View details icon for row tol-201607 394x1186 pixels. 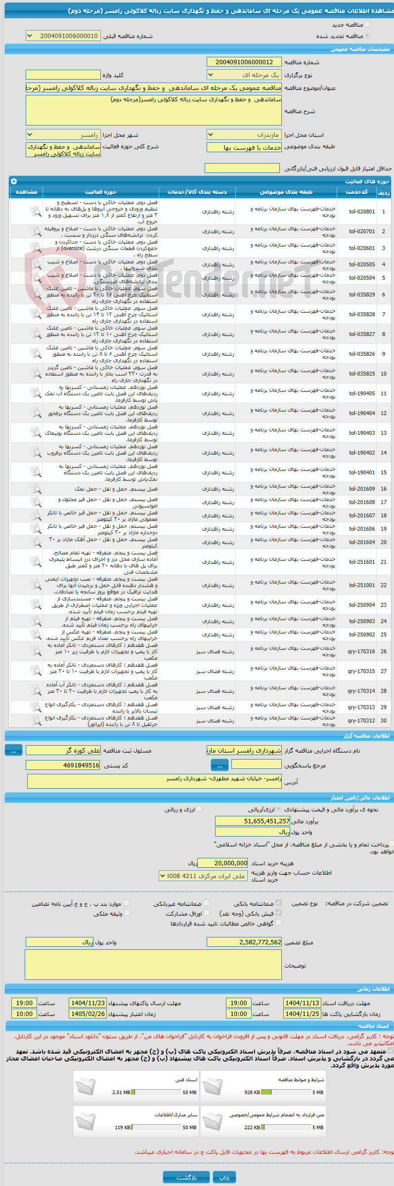coord(36,515)
